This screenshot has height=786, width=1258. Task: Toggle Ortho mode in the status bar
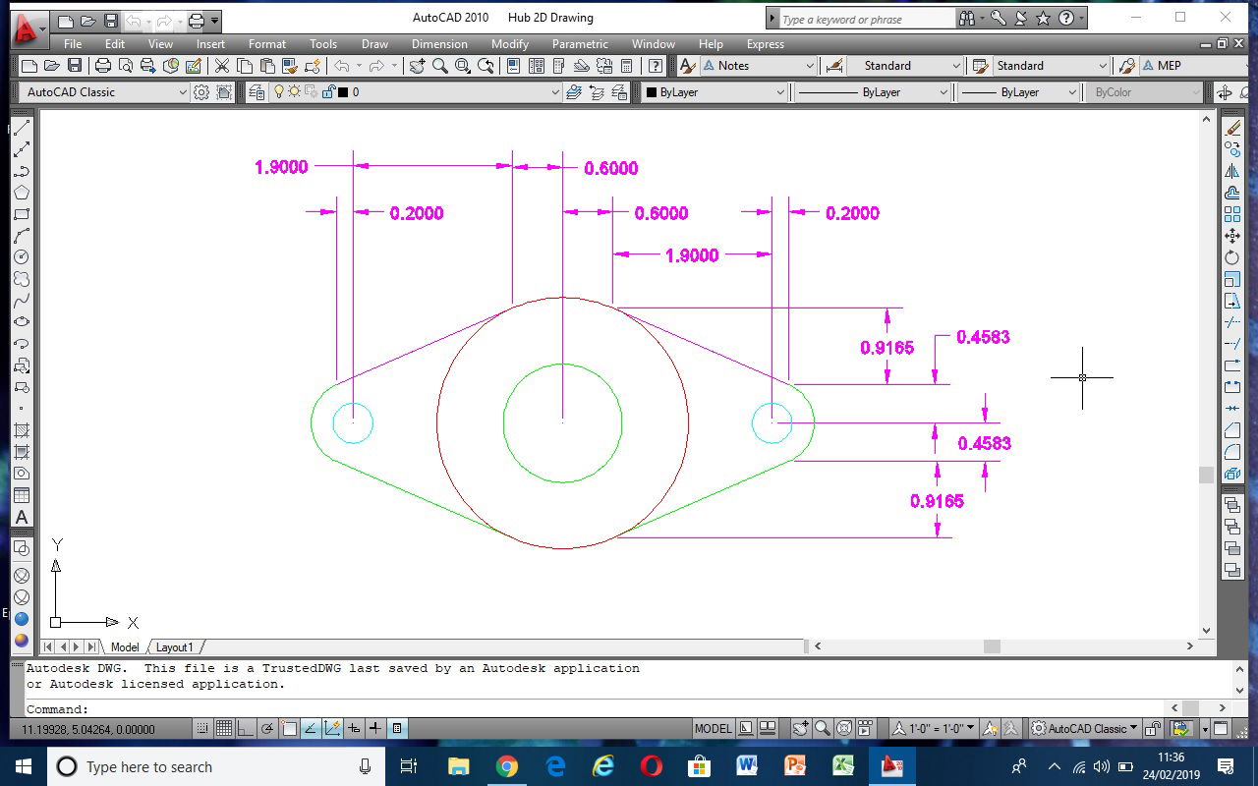tap(244, 728)
